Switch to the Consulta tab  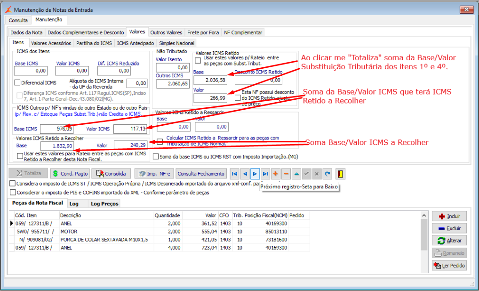click(x=18, y=20)
